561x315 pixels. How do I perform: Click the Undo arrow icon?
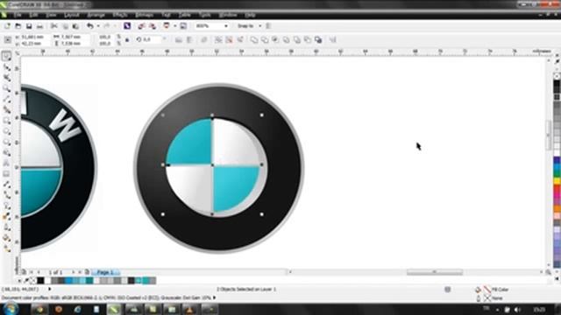click(x=90, y=26)
